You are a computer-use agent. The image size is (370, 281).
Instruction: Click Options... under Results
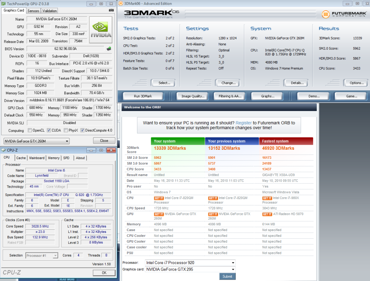pyautogui.click(x=357, y=83)
